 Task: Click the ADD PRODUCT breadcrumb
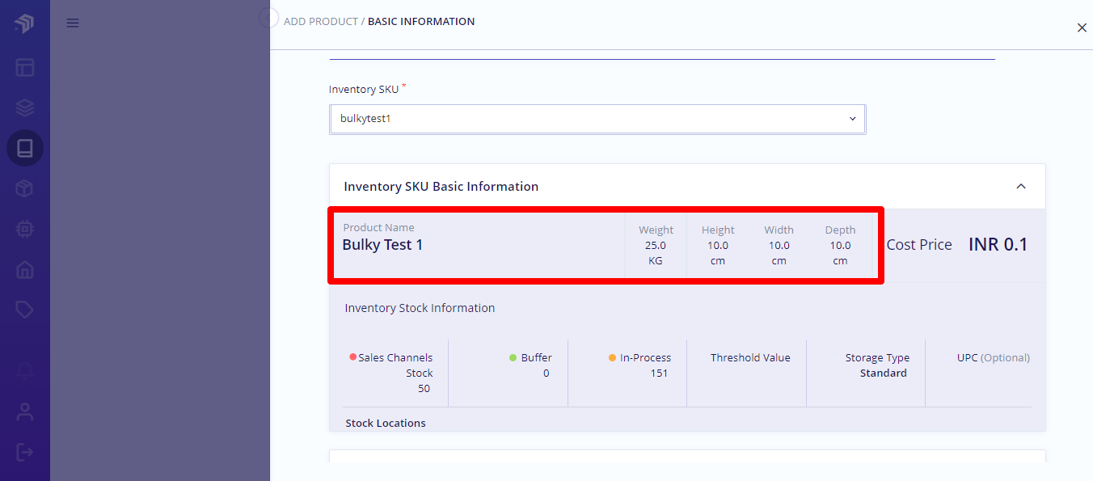click(x=321, y=22)
